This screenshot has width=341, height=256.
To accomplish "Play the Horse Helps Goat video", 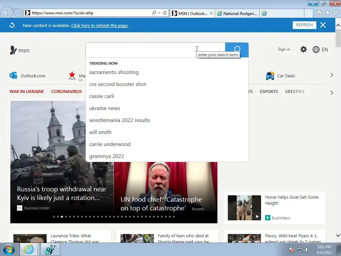I will point(257,216).
